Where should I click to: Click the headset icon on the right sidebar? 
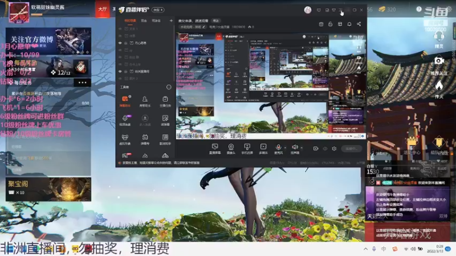pos(439,37)
